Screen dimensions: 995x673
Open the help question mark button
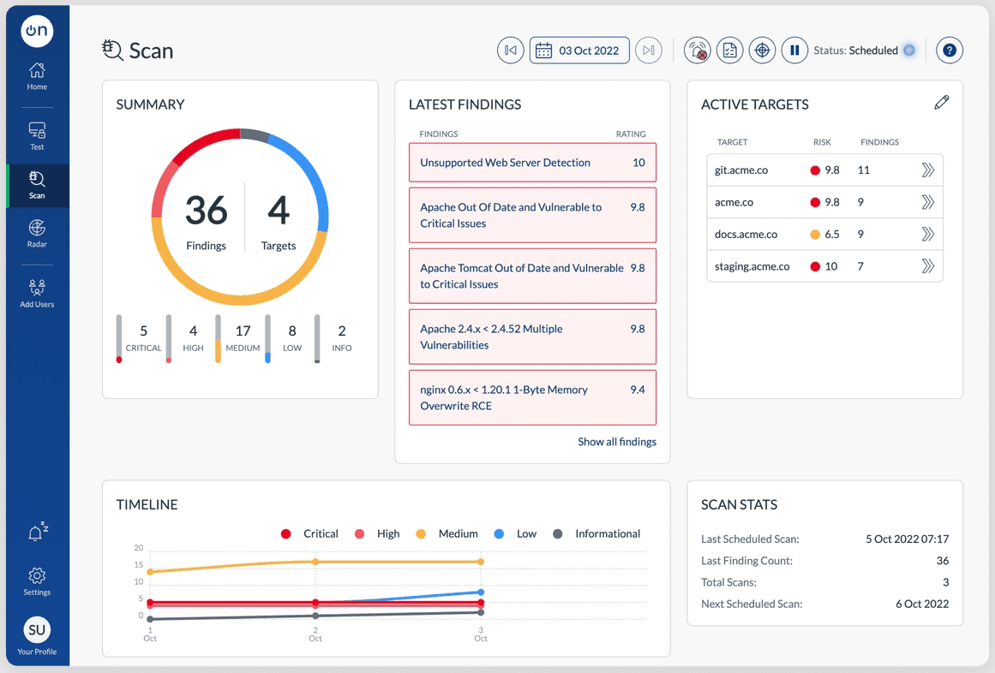950,50
